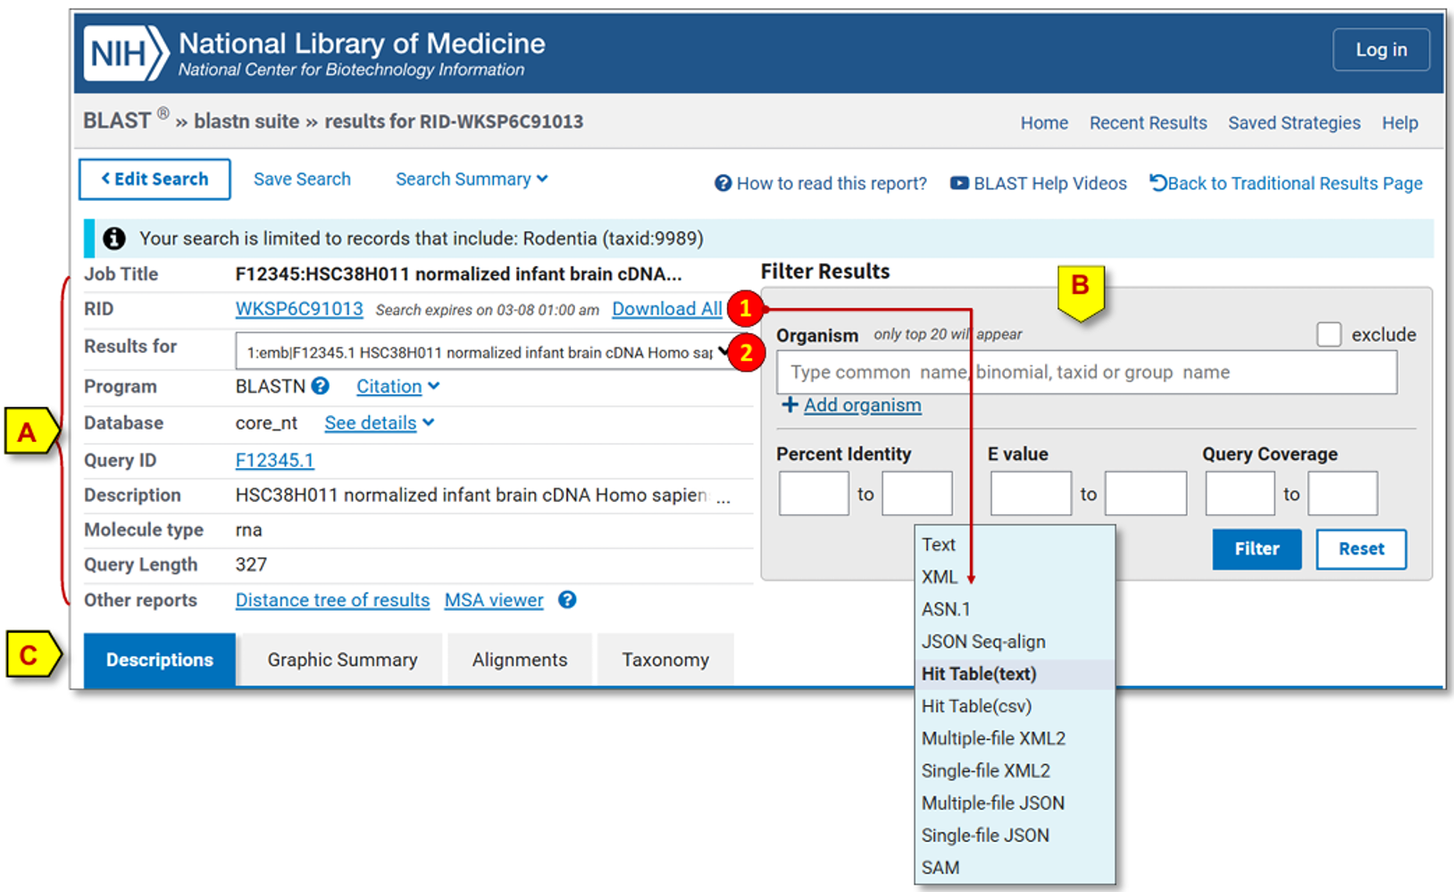Screen dimensions: 1454x892
Task: Click the Reset filter button
Action: click(x=1361, y=549)
